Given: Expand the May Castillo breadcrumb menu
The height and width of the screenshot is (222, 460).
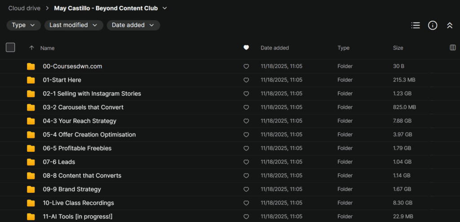Looking at the screenshot, I should click(x=165, y=8).
